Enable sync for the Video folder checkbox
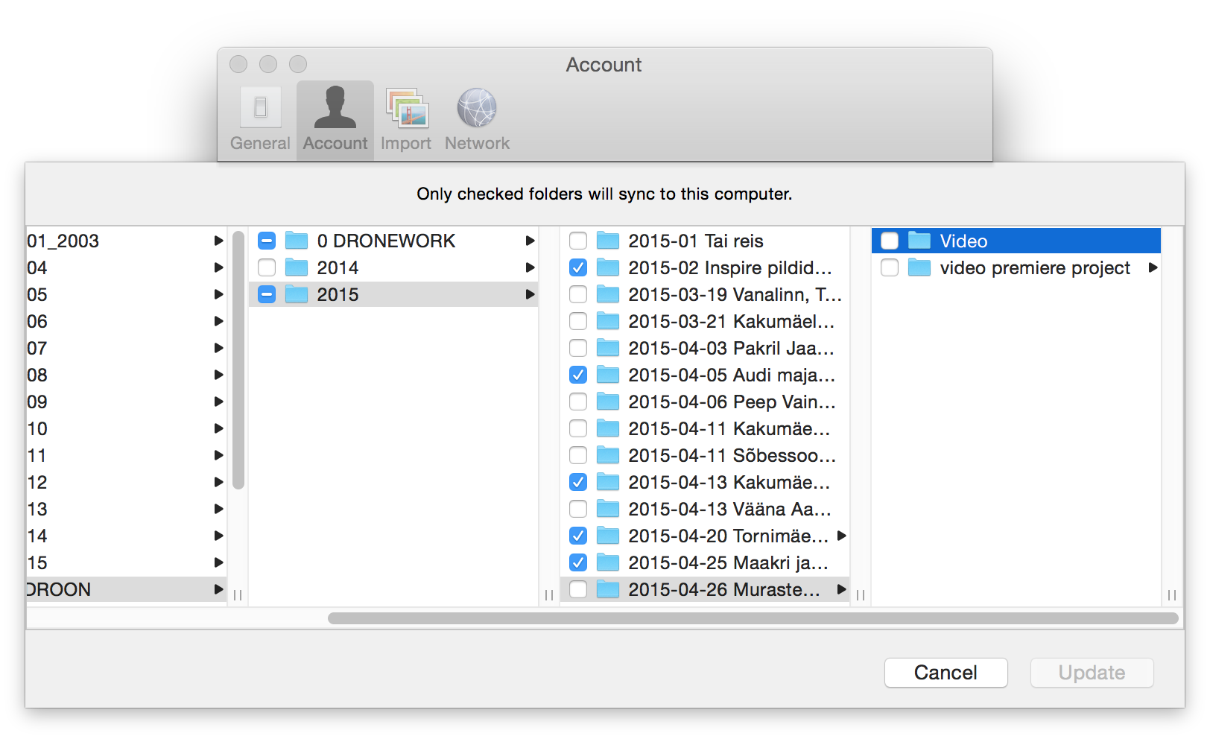The width and height of the screenshot is (1210, 739). tap(890, 241)
